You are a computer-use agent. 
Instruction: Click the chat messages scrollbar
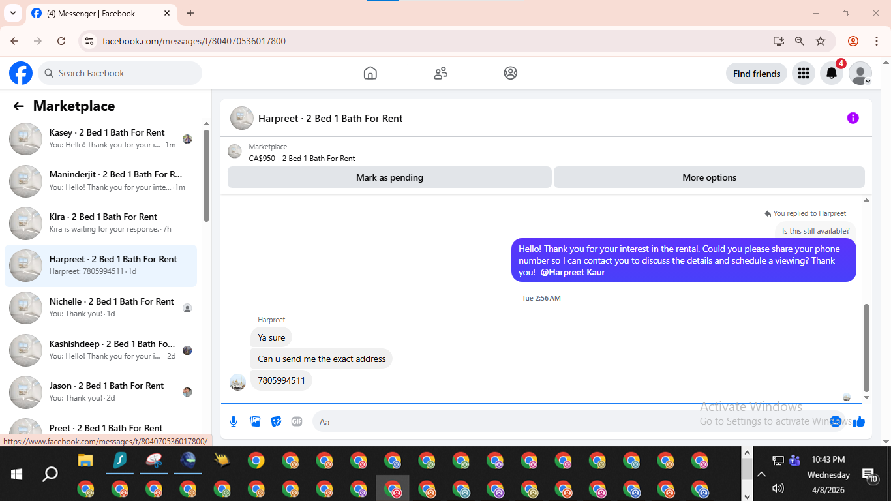(x=867, y=347)
